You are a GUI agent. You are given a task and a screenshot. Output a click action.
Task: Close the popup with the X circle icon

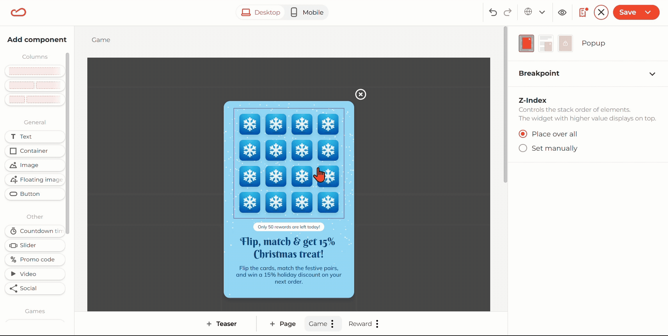click(360, 94)
